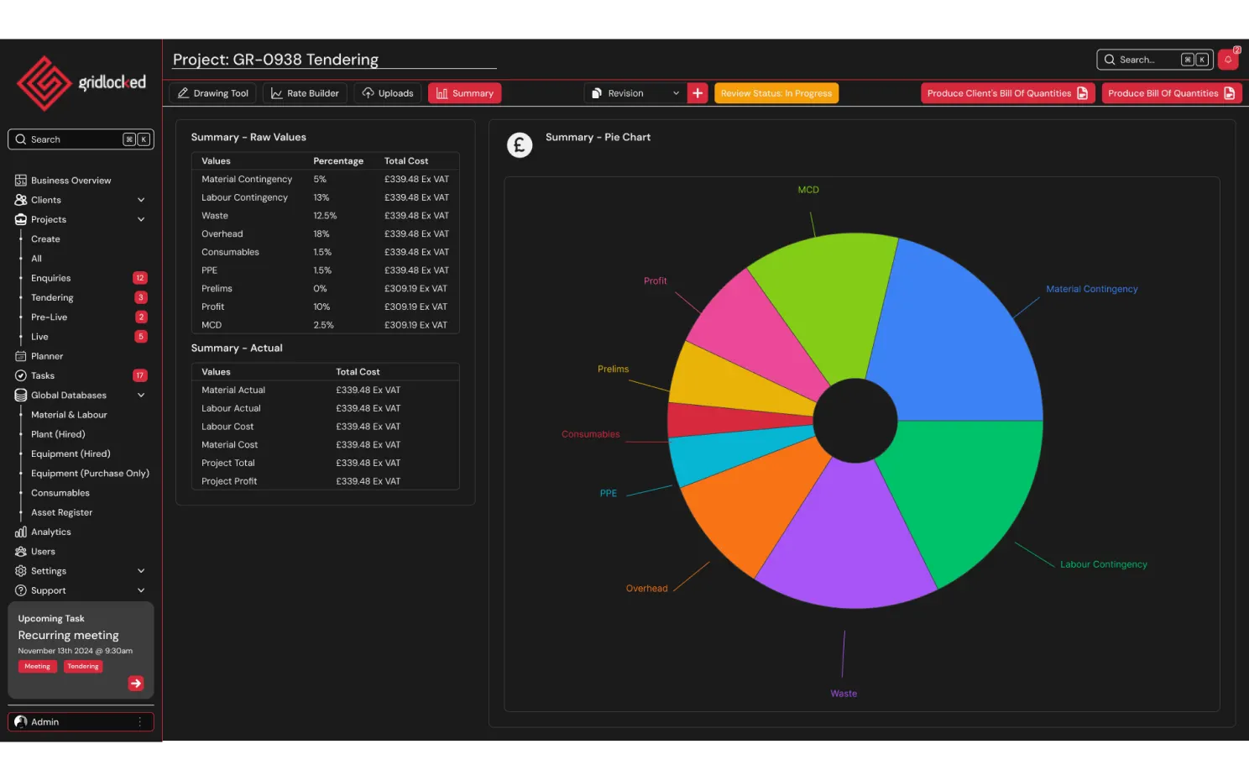Open the Revision dropdown
This screenshot has width=1249, height=781.
click(634, 92)
